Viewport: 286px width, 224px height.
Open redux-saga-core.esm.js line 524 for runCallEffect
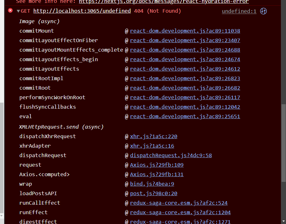click(179, 203)
